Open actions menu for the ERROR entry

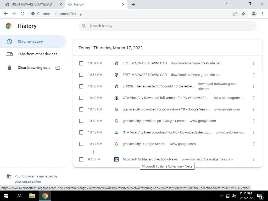click(254, 86)
